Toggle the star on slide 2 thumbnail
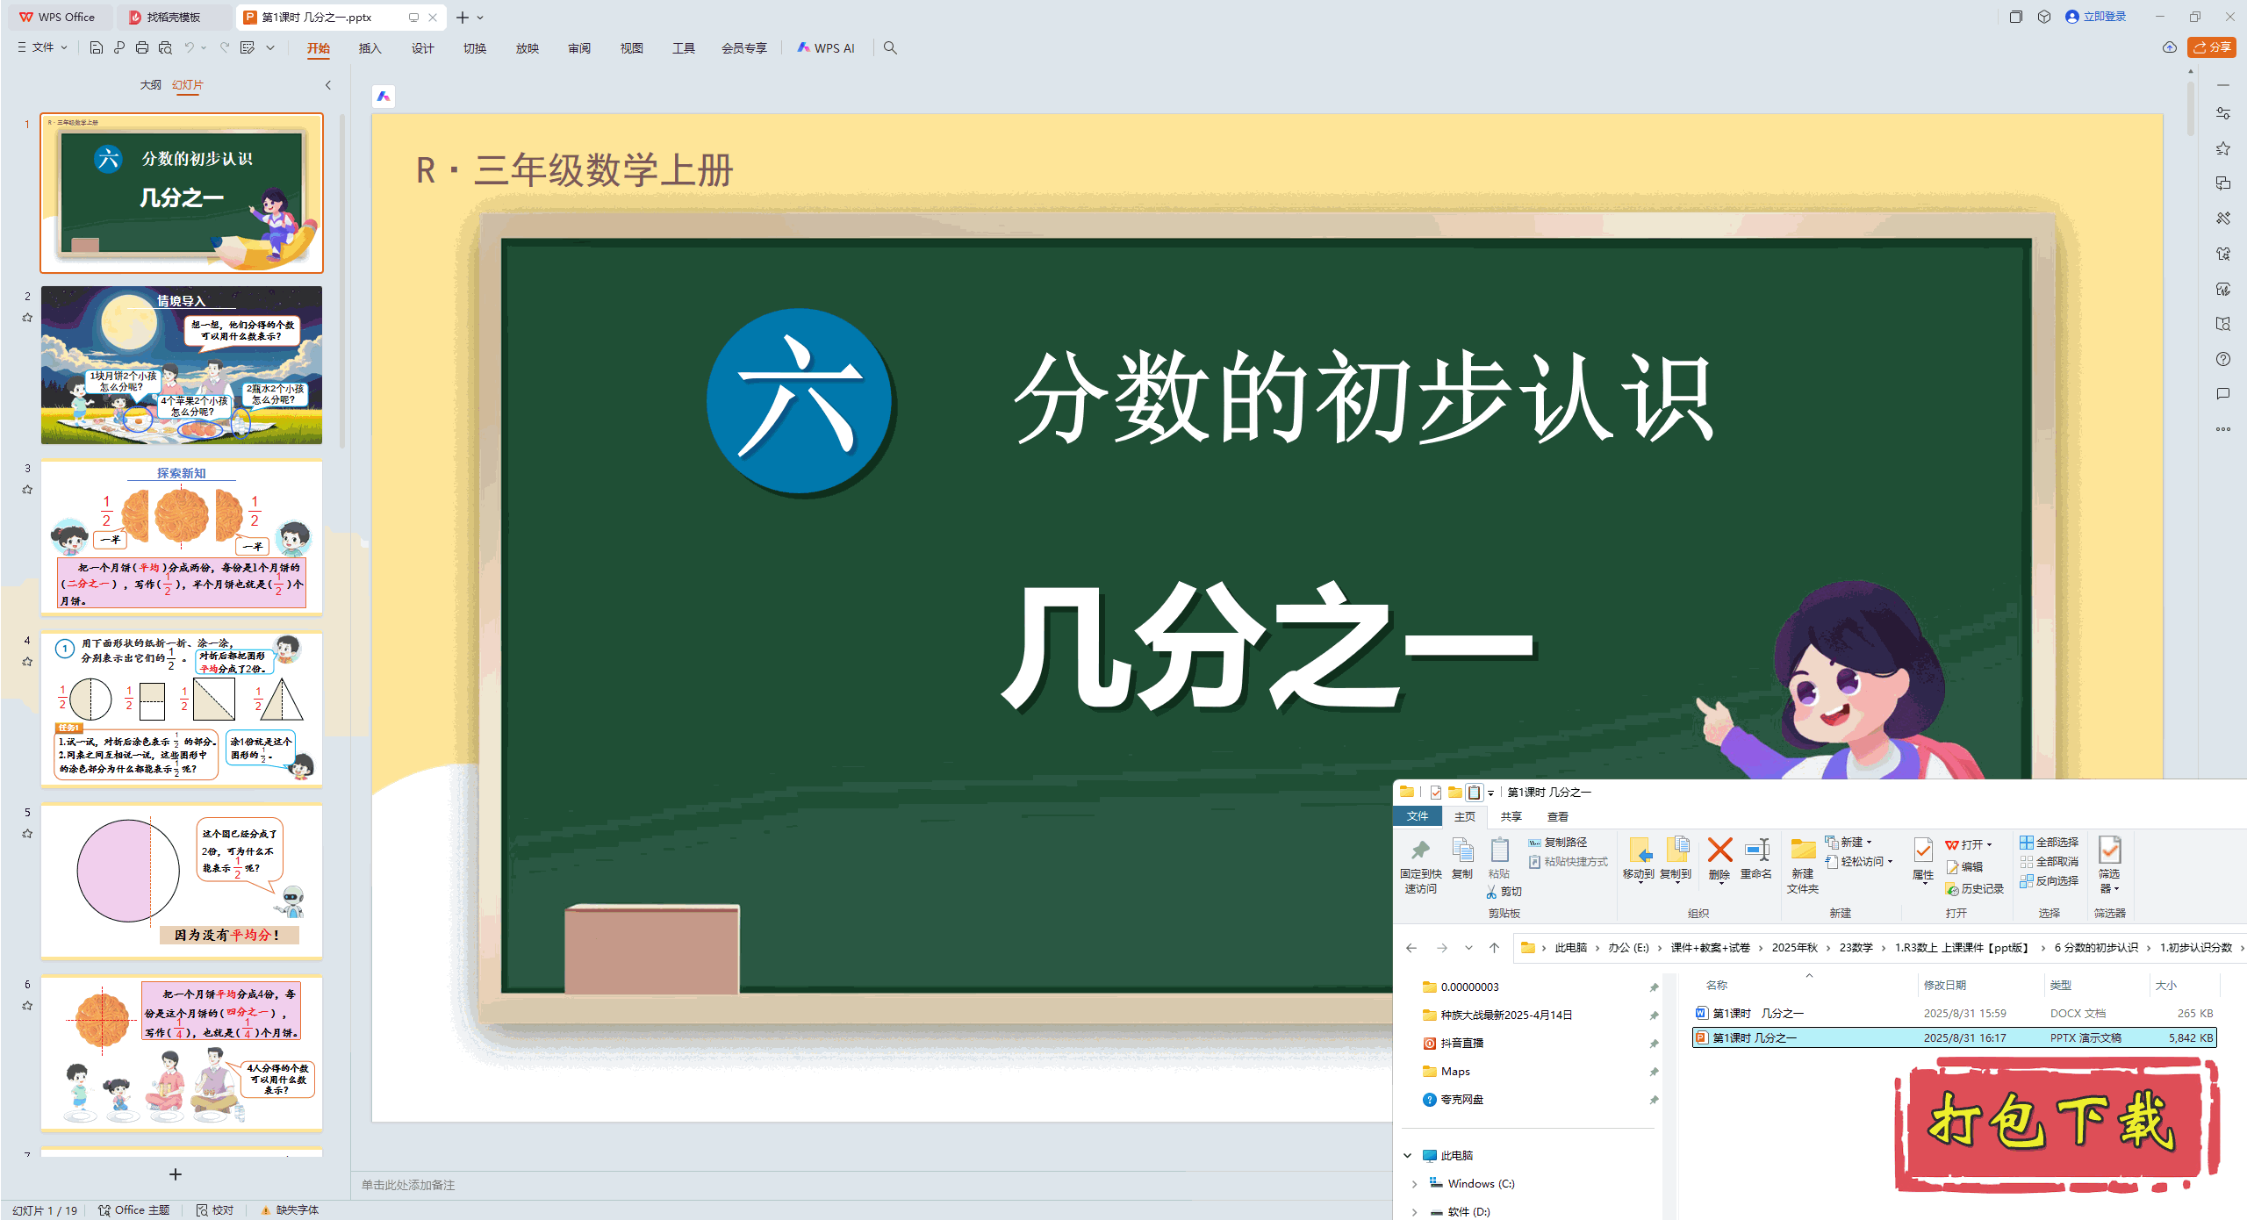This screenshot has height=1220, width=2247. pos(27,319)
